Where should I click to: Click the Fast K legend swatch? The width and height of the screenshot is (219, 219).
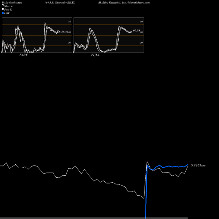tap(3, 9)
